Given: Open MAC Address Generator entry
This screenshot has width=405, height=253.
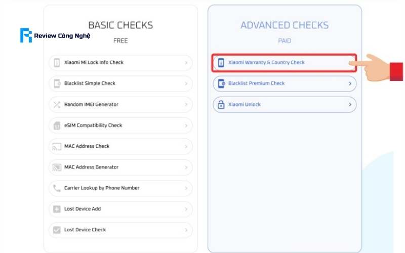Looking at the screenshot, I should coord(120,167).
